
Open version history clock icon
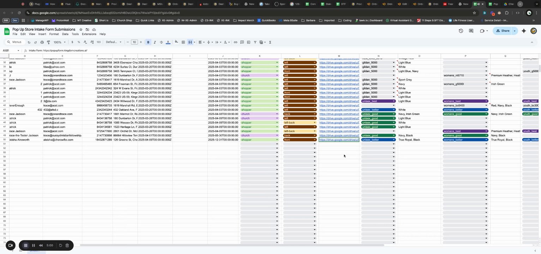(x=461, y=31)
